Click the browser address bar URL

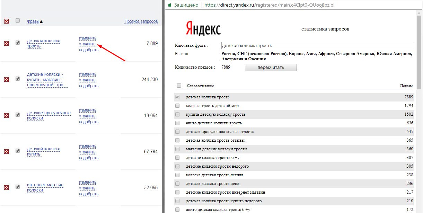270,5
